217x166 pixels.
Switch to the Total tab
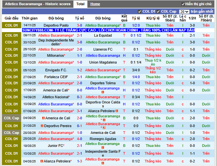(80, 4)
